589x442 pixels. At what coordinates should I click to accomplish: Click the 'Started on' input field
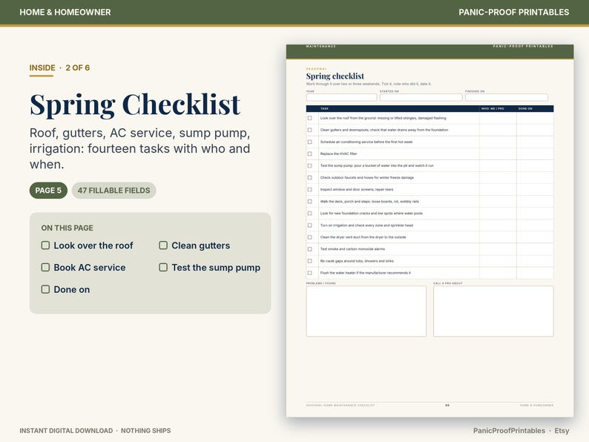click(x=421, y=97)
